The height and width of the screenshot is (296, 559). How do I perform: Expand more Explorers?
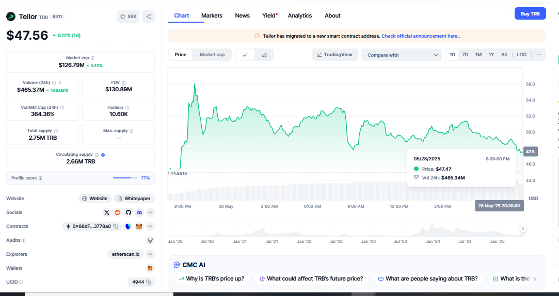(150, 254)
